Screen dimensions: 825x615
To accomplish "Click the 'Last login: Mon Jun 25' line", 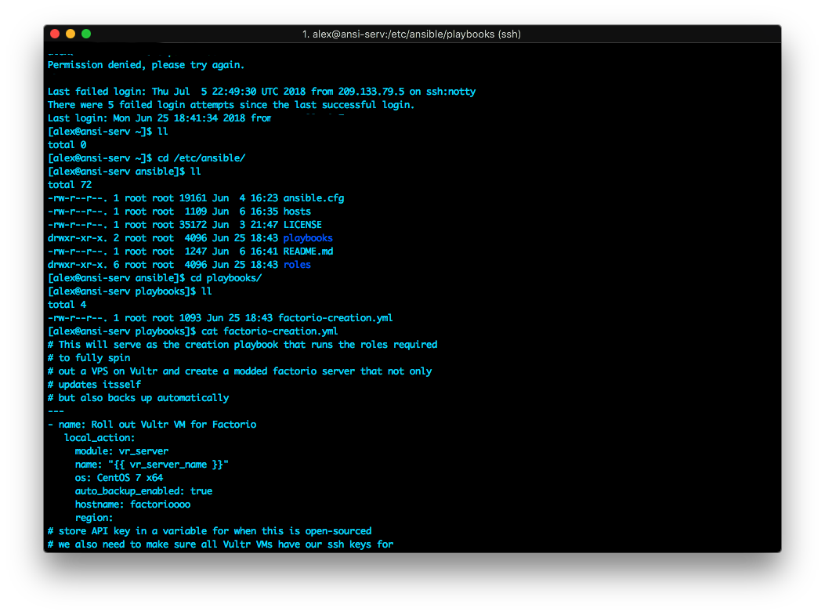I will pyautogui.click(x=159, y=118).
